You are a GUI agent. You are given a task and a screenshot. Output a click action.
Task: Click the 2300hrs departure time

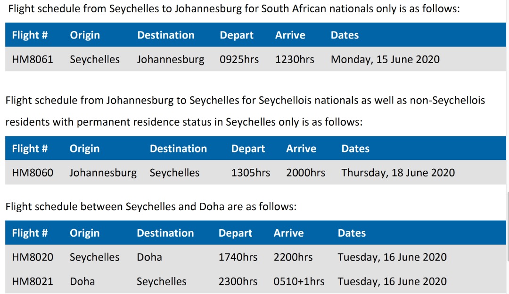(x=238, y=281)
